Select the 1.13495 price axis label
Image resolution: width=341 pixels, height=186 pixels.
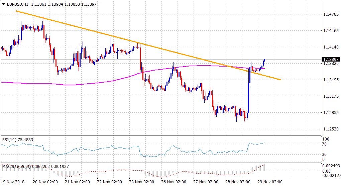point(331,80)
